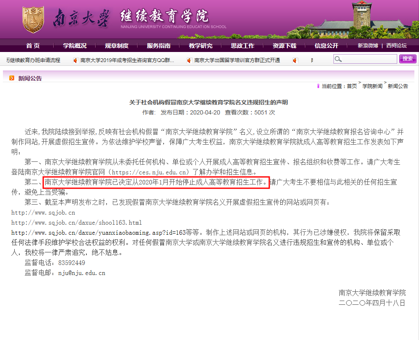Visit the 西祠论坛 link
Viewport: 419px width, 340px height.
point(396,46)
